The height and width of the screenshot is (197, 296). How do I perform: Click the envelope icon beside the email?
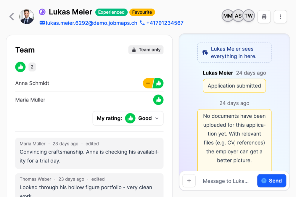pos(42,23)
